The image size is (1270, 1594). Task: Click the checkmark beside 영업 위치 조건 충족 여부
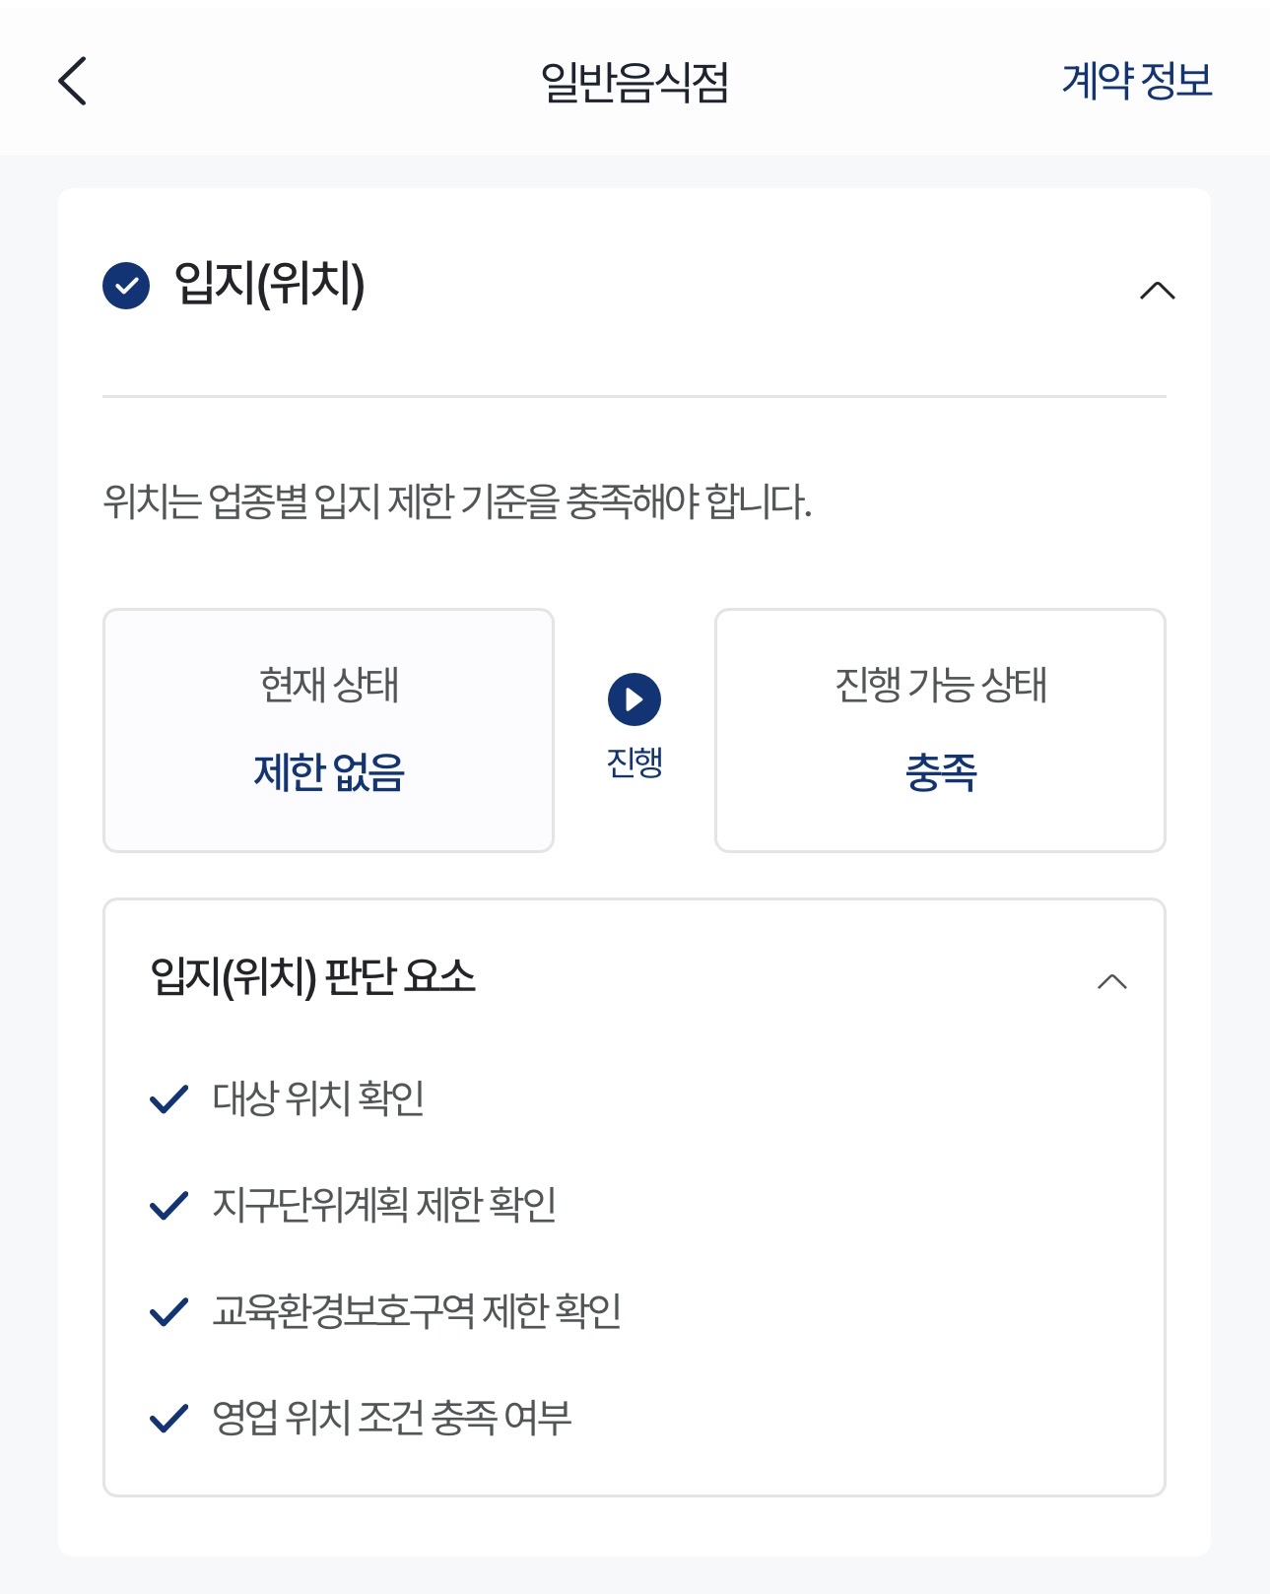point(168,1418)
